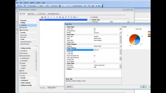Click the move down arrow icon
The image size is (166, 93).
pyautogui.click(x=54, y=17)
